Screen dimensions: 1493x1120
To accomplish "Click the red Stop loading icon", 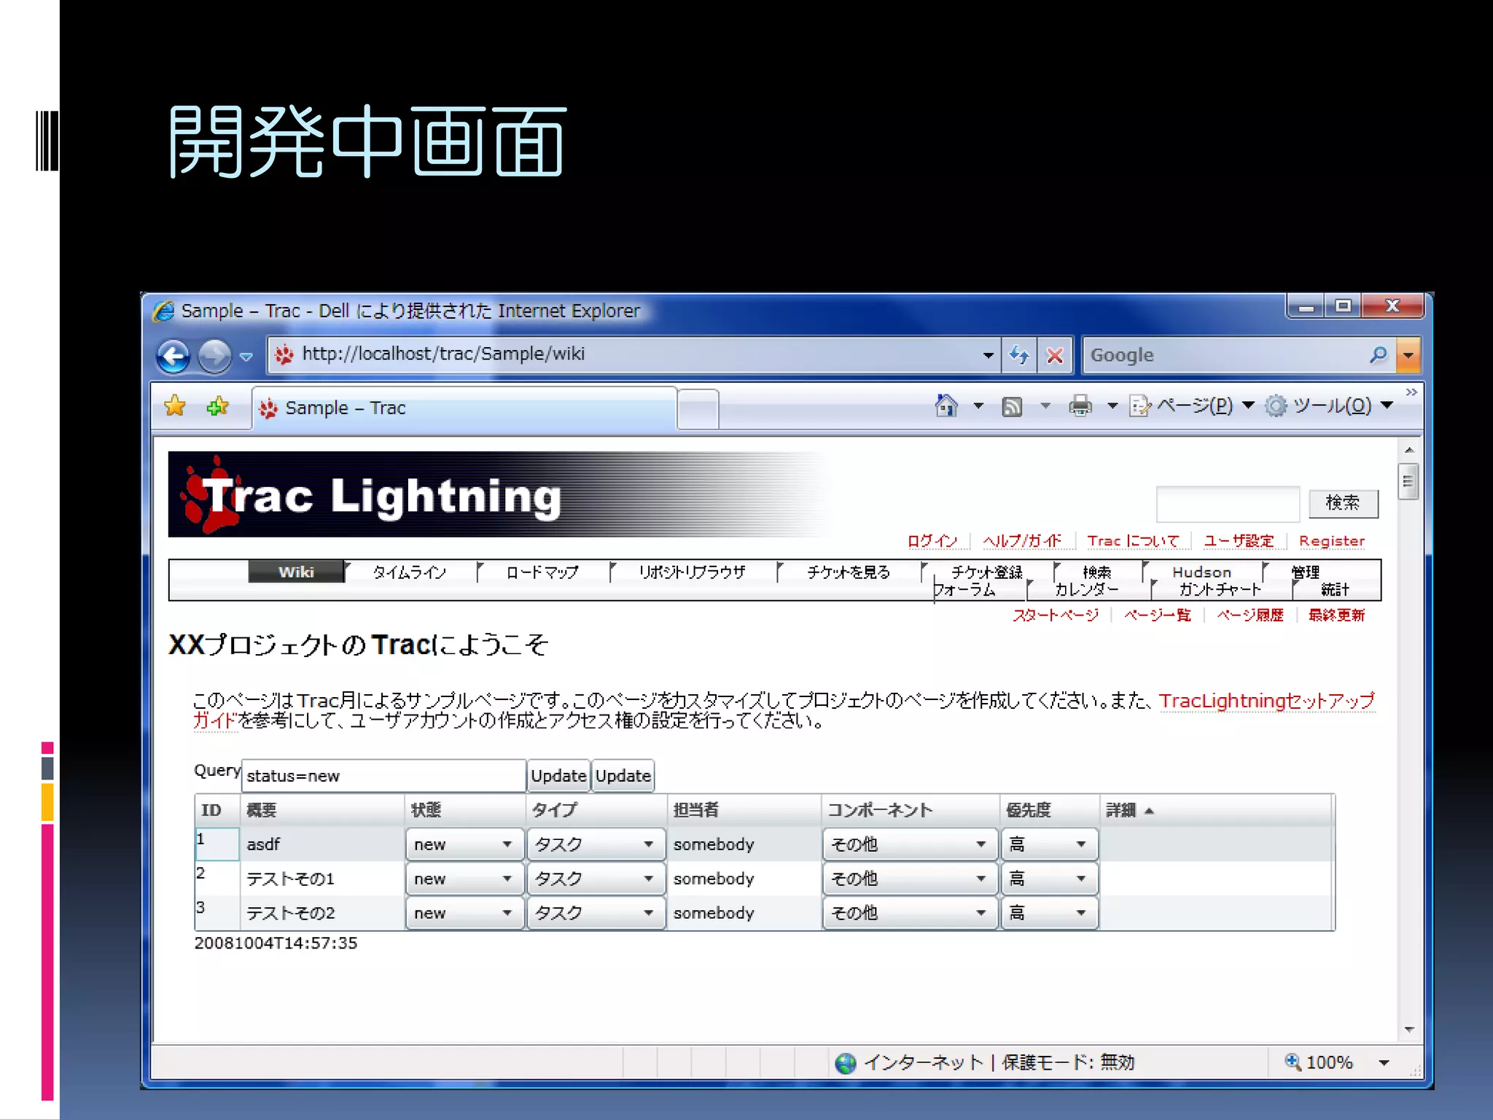I will coord(1055,355).
